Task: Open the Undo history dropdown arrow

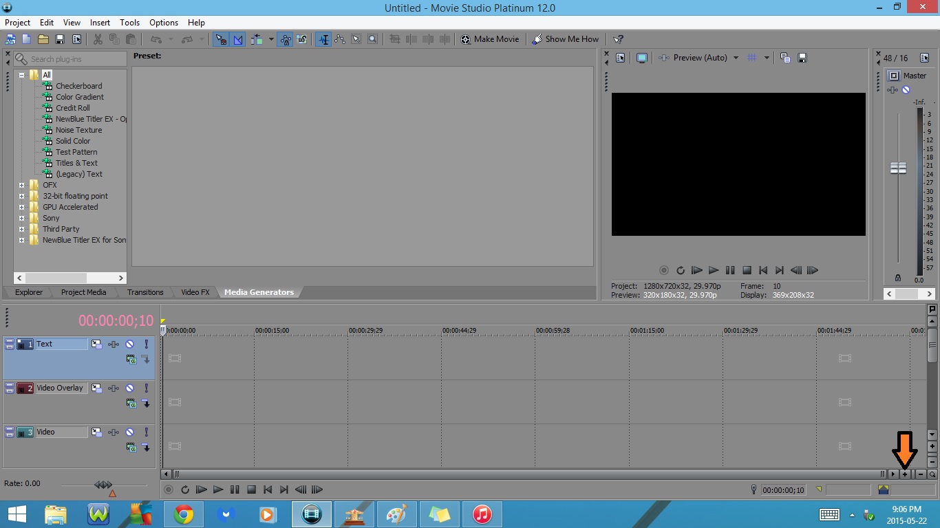Action: [171, 39]
